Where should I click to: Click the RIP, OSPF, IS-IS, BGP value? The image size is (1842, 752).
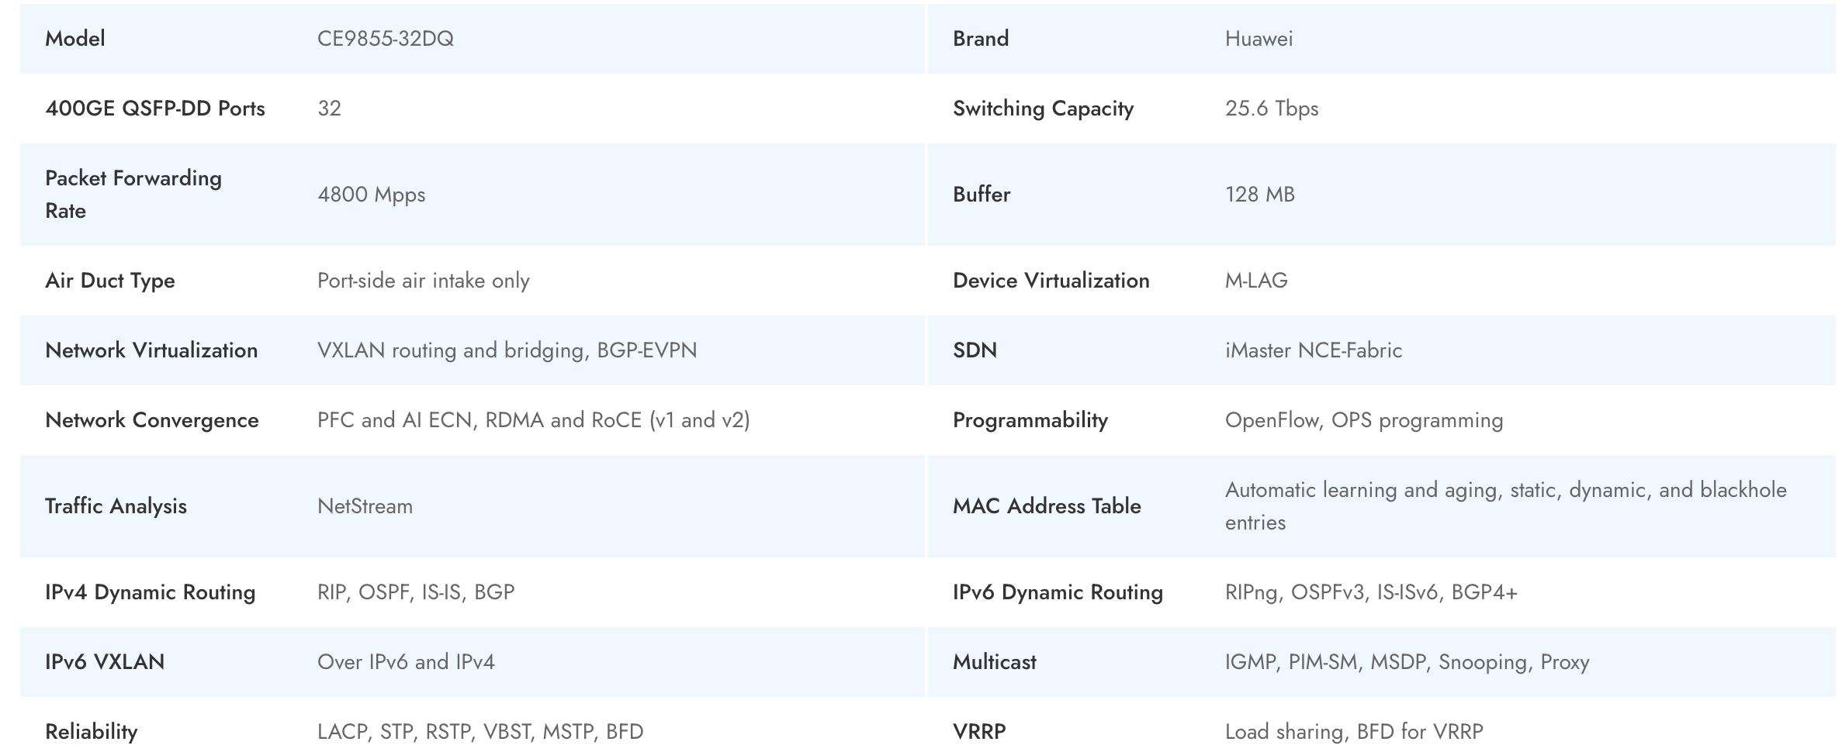415,592
